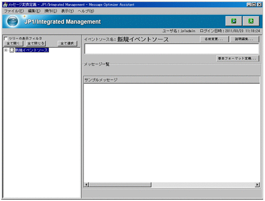Screen dimensions: 265x201
Task: Click the event source description text box
Action: click(x=172, y=49)
